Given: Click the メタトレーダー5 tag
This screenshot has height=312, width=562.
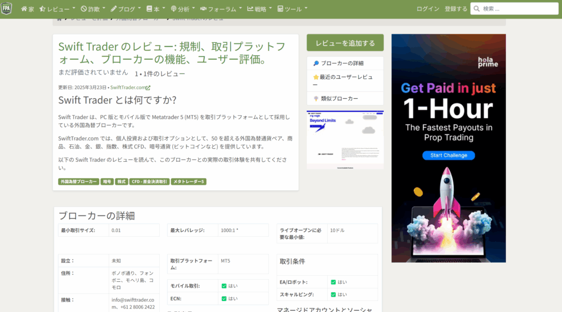Looking at the screenshot, I should (x=189, y=181).
